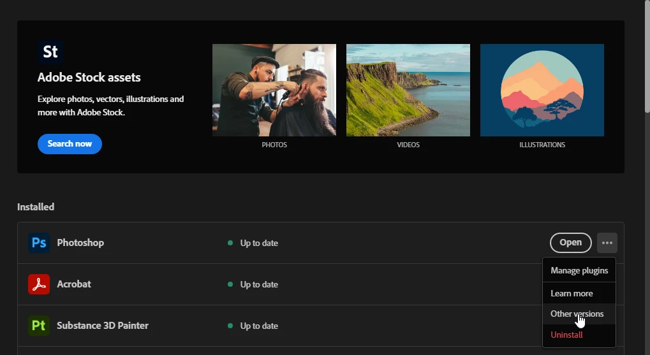The image size is (650, 355).
Task: Click the Acrobat app name
Action: (x=74, y=284)
